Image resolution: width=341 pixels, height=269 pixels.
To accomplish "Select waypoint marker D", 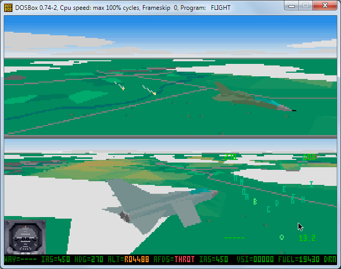I will [x=277, y=203].
